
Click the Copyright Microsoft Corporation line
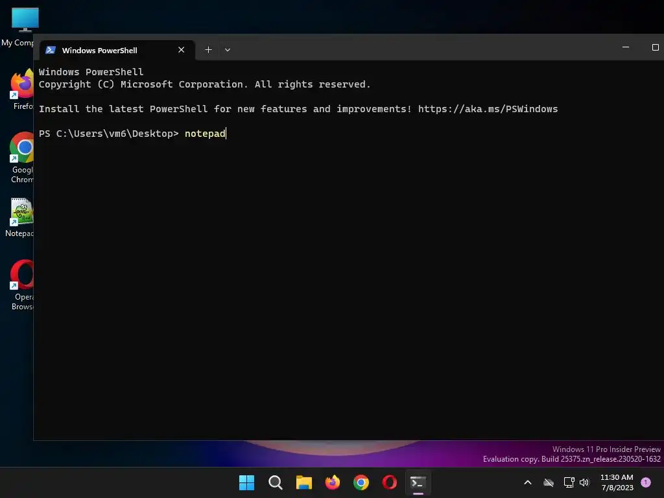tap(204, 84)
